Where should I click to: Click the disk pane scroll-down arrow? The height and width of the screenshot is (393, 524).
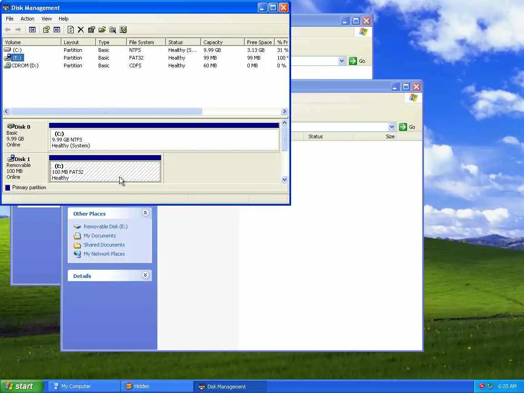point(284,180)
